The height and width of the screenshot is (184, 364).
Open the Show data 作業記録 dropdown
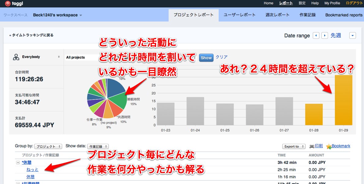[98, 146]
